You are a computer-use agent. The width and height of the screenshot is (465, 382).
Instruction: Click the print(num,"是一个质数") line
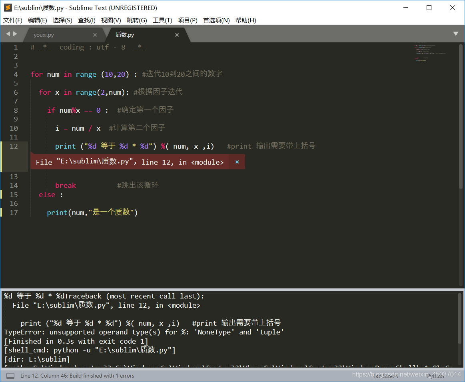(92, 213)
